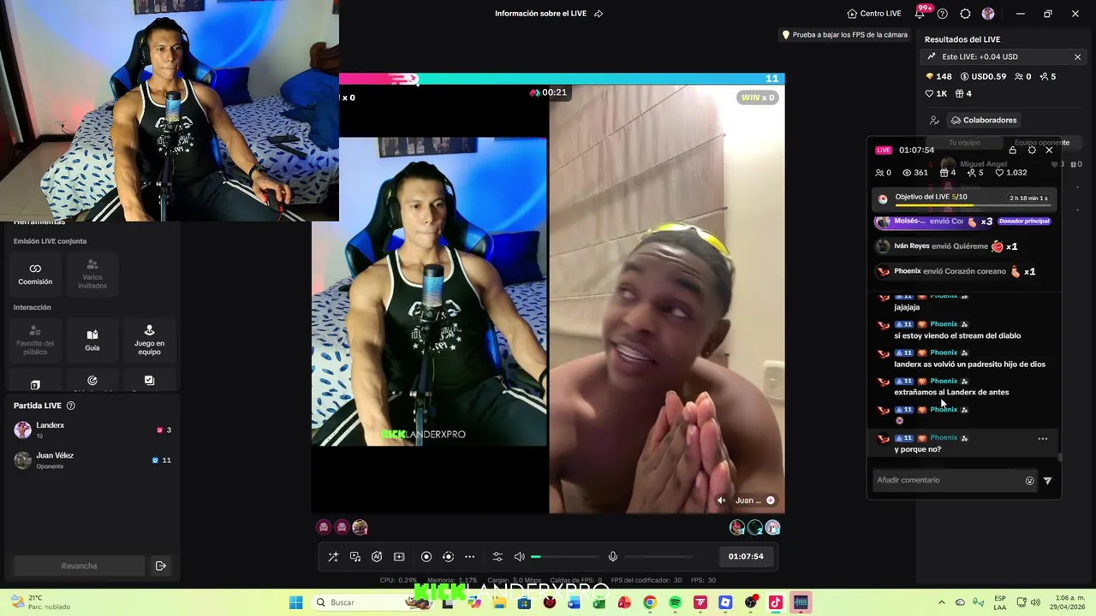
Task: Open the three-dot more options in toolbar
Action: (x=469, y=557)
